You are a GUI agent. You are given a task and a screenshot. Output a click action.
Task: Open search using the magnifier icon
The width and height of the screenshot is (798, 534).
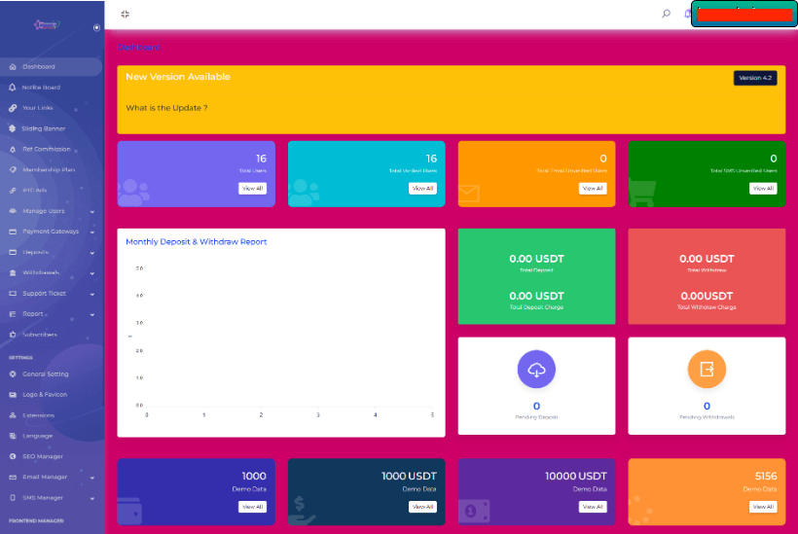click(x=666, y=14)
